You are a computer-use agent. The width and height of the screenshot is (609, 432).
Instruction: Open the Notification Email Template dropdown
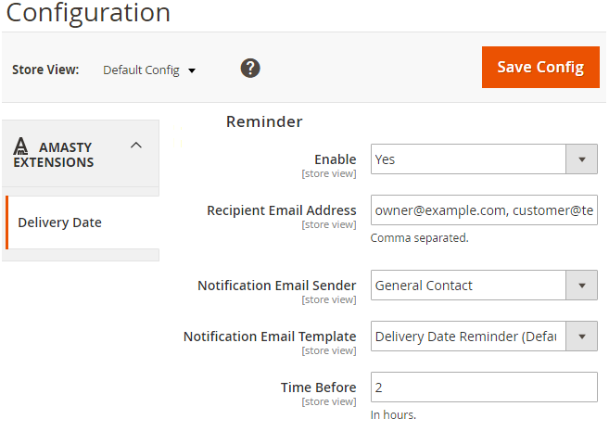484,337
